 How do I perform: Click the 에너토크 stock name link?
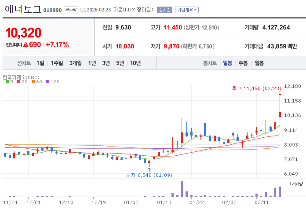(23, 9)
